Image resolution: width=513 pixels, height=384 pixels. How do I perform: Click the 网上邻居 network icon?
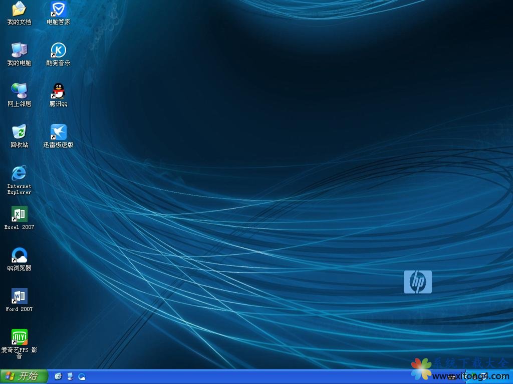(19, 91)
